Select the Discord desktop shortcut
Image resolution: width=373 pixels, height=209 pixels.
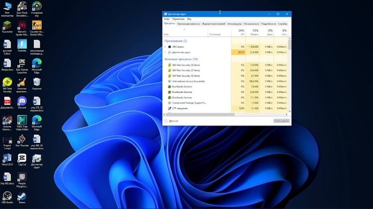pyautogui.click(x=22, y=103)
